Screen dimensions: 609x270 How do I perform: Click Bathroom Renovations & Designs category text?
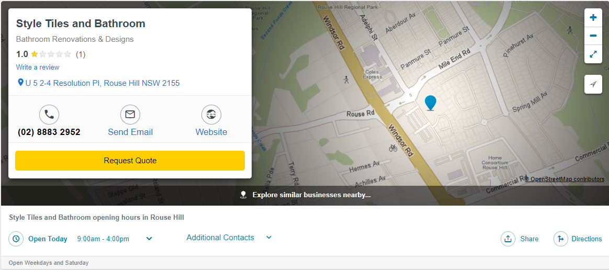tap(75, 39)
